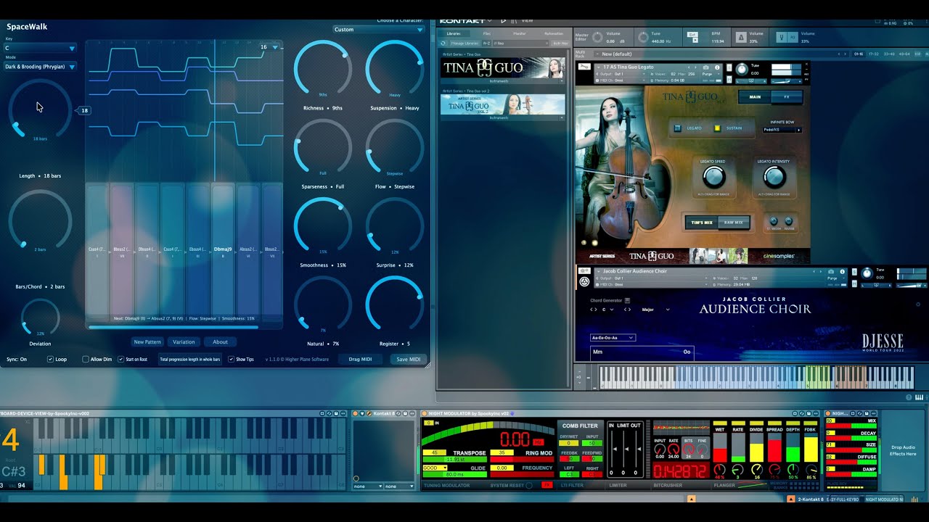Screen dimensions: 929x522
Task: Toggle the Loop checkbox
Action: 50,359
